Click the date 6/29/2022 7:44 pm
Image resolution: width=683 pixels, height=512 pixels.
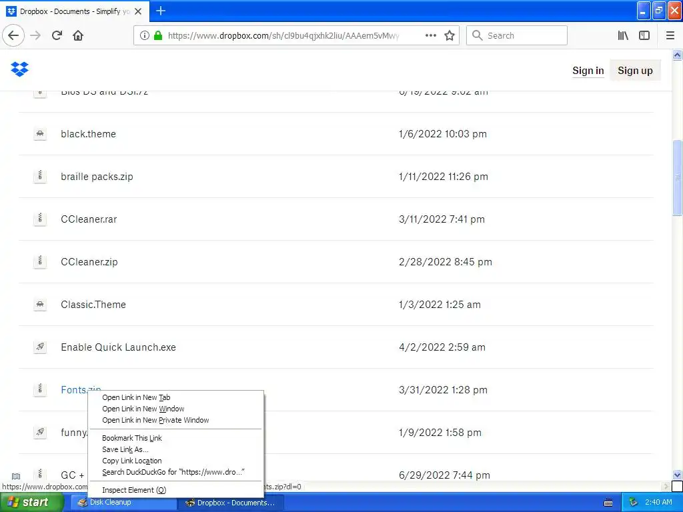pyautogui.click(x=445, y=475)
